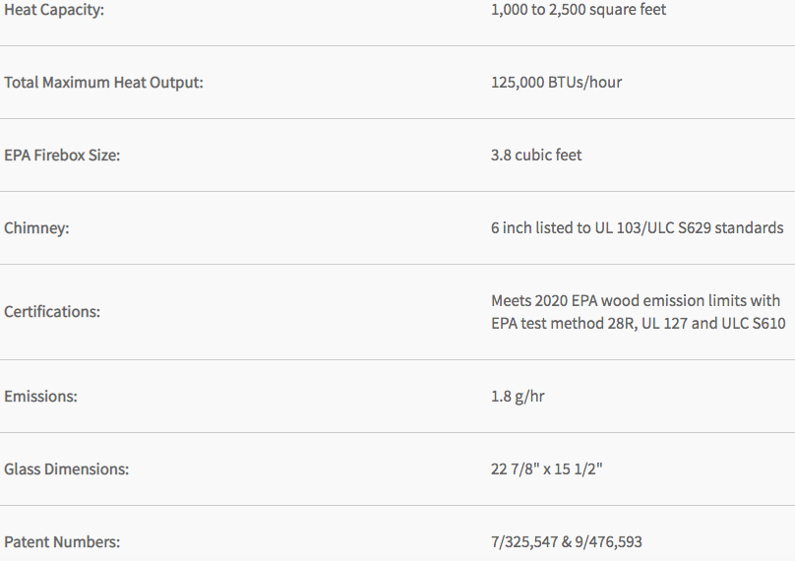Select patent number 7/325,547
Viewport: 795px width, 561px height.
526,541
